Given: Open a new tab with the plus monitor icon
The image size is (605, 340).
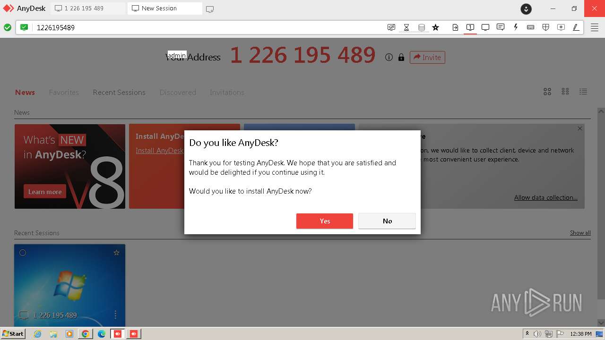Looking at the screenshot, I should [210, 9].
